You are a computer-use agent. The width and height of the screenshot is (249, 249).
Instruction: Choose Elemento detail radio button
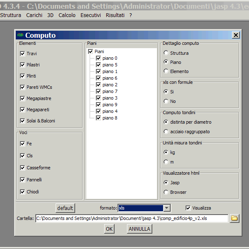[x=166, y=71]
